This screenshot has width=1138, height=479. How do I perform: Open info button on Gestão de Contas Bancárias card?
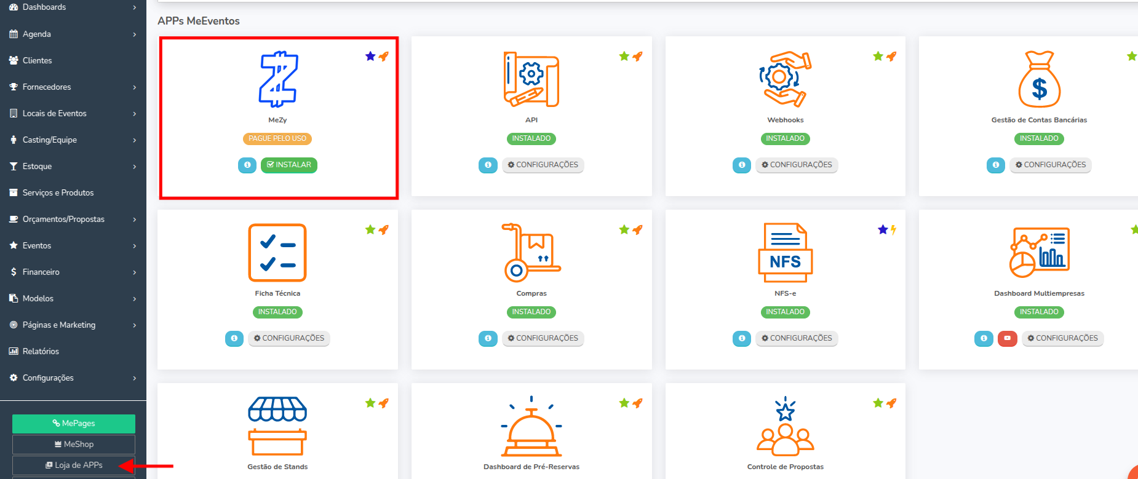click(996, 165)
